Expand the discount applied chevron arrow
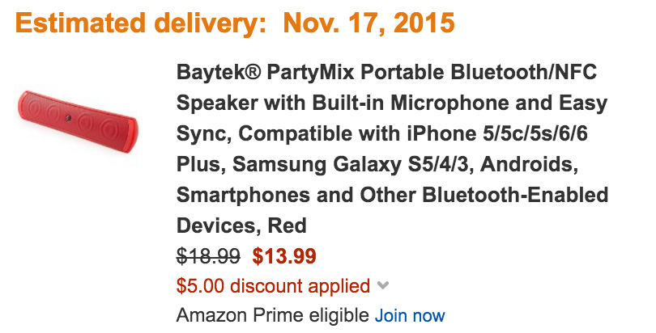 pos(383,285)
